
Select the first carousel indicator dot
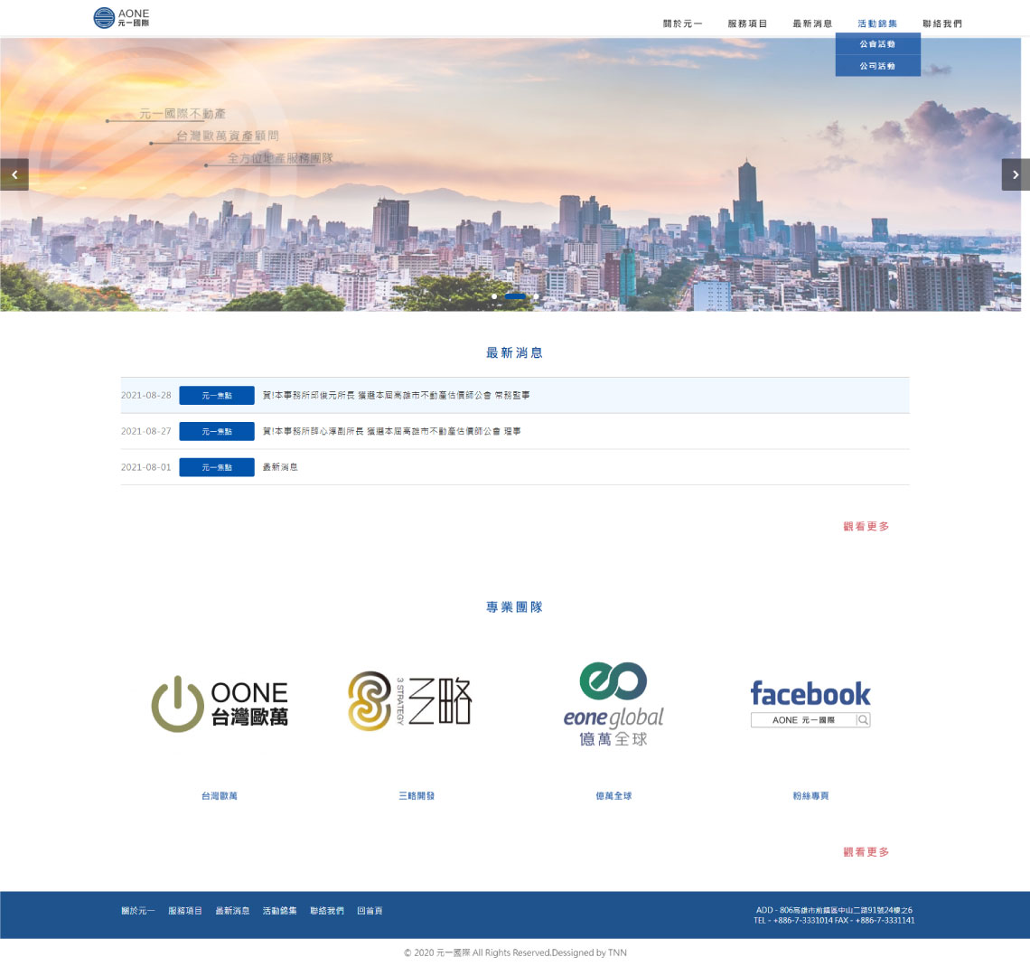pyautogui.click(x=494, y=296)
